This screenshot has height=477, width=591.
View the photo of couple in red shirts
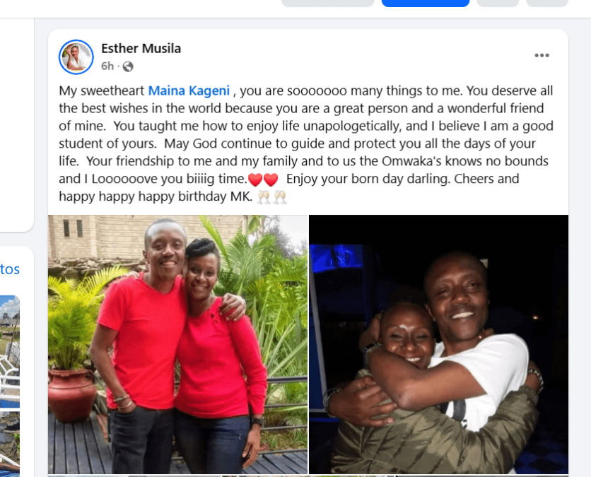178,344
